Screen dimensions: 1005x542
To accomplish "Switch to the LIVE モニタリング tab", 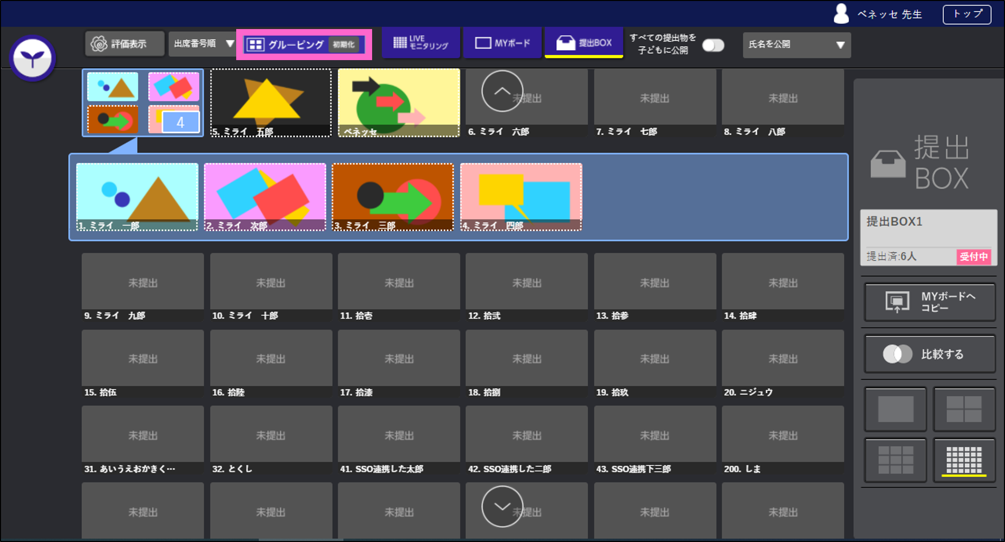I will (x=421, y=43).
